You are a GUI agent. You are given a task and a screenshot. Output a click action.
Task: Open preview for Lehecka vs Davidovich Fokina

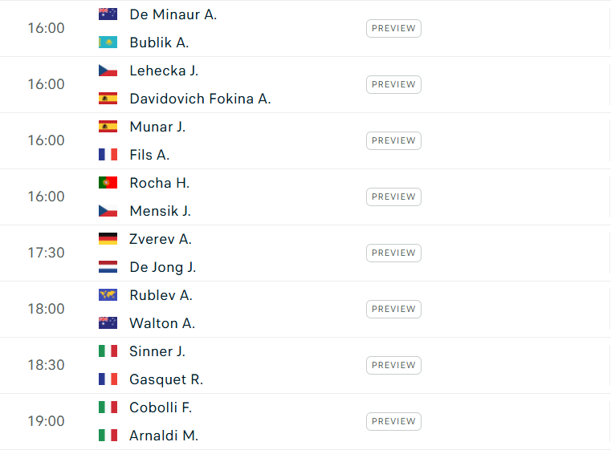[x=393, y=84]
